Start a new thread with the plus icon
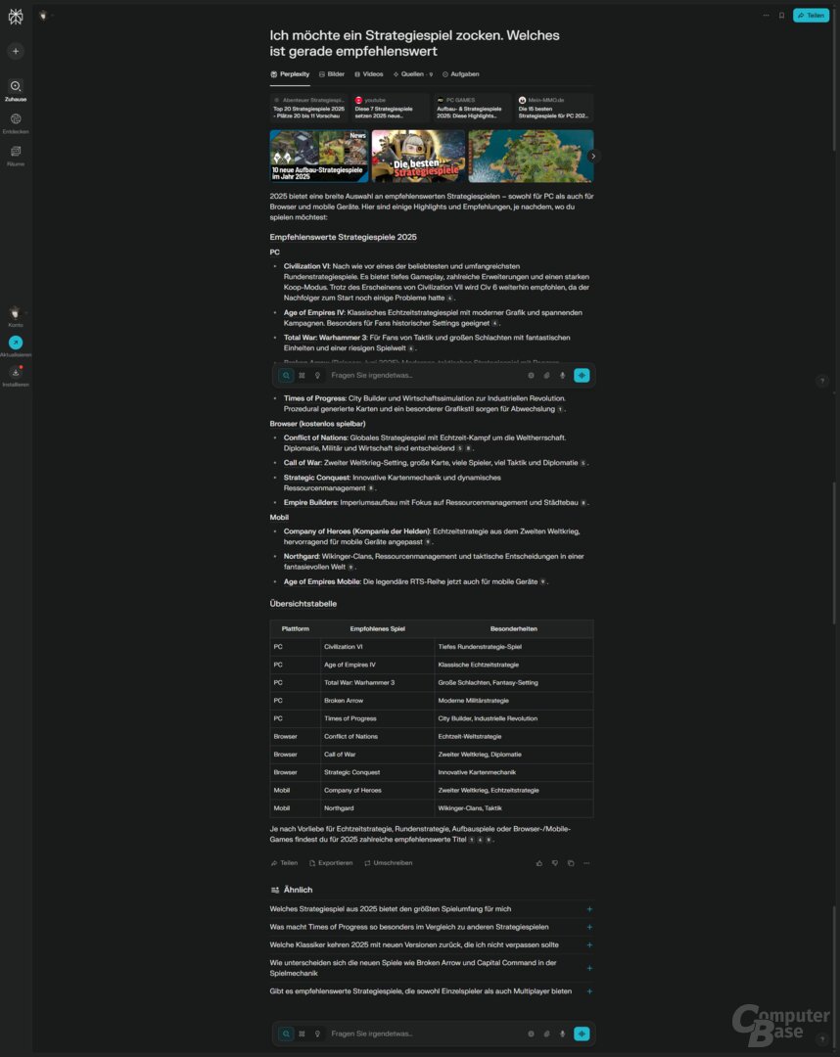 coord(16,51)
